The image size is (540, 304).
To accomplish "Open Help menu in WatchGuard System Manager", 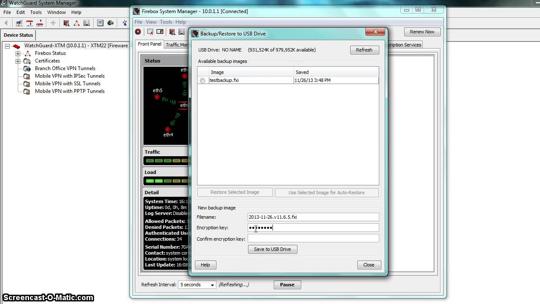I will (x=76, y=12).
